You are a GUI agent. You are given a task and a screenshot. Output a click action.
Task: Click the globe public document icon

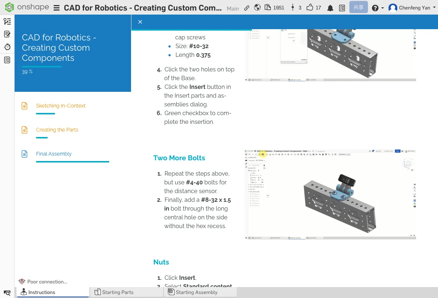pos(257,8)
